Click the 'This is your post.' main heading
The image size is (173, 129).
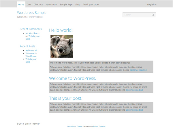[66, 98]
